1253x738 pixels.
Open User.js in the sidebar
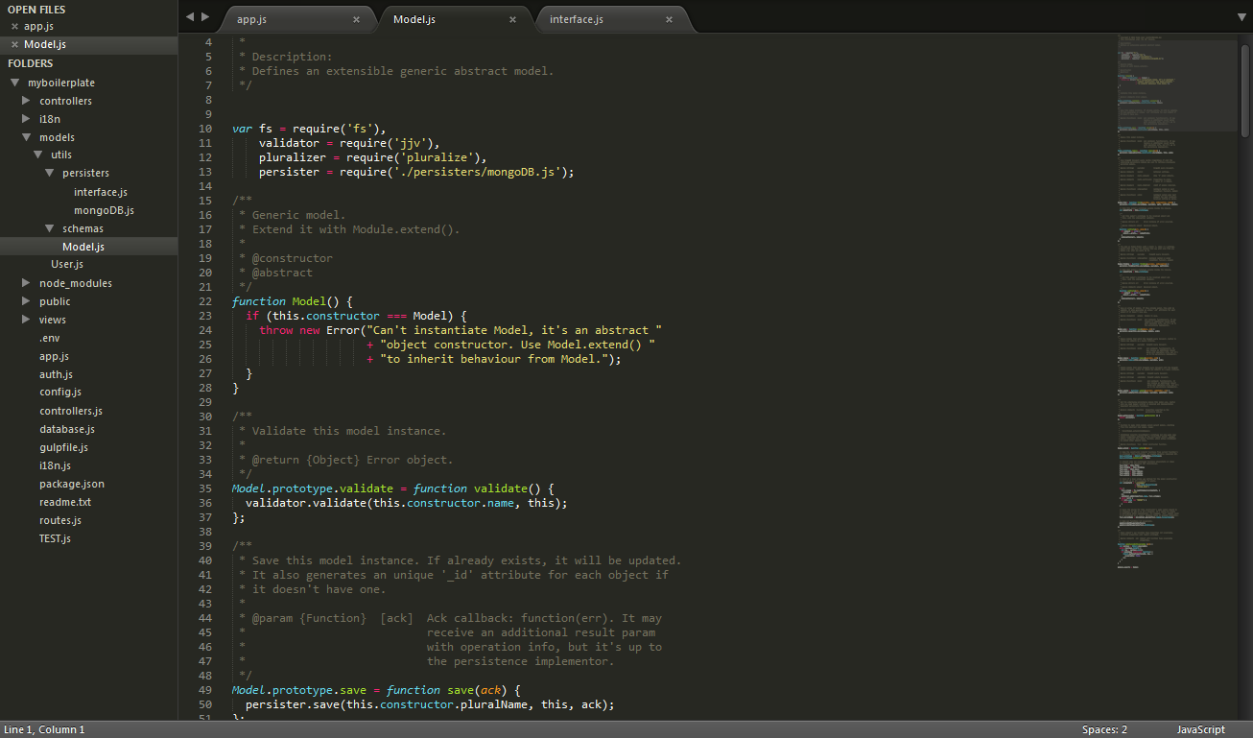pyautogui.click(x=67, y=265)
